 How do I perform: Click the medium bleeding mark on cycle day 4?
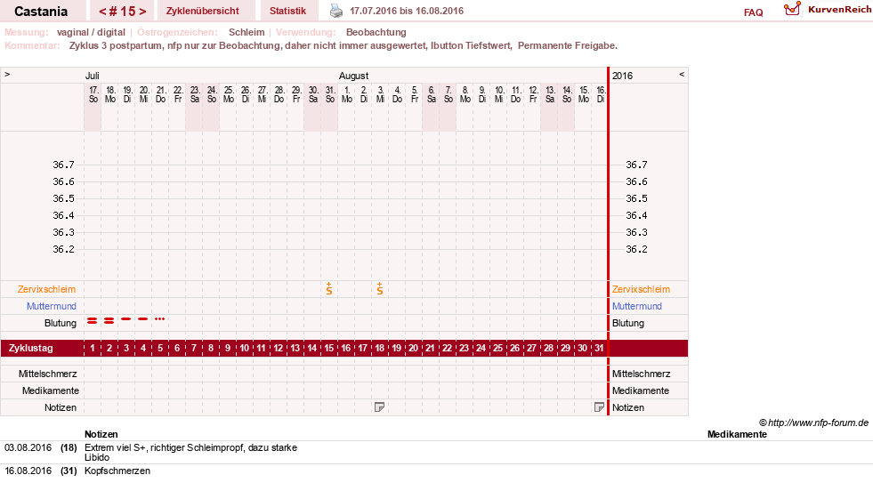[x=143, y=318]
